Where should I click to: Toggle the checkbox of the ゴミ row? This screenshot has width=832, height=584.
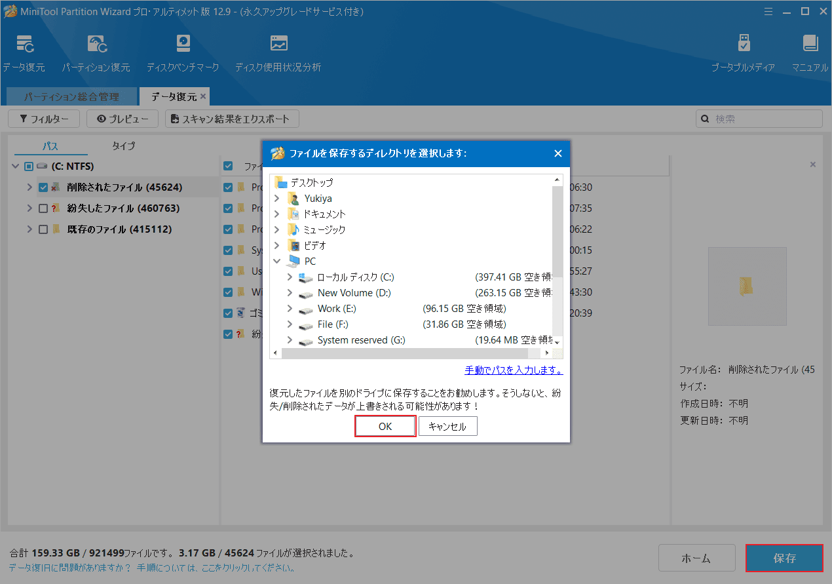pos(228,313)
